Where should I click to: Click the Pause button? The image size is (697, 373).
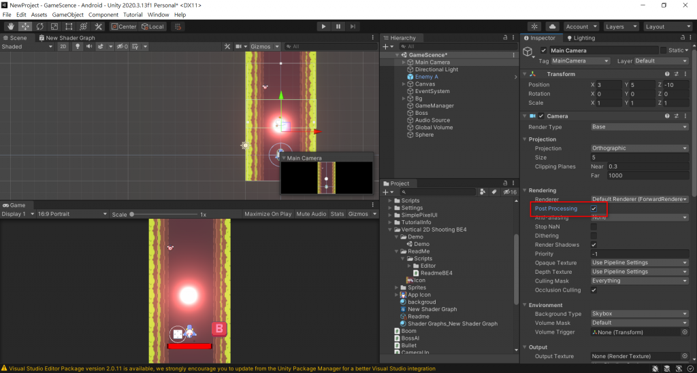point(338,26)
